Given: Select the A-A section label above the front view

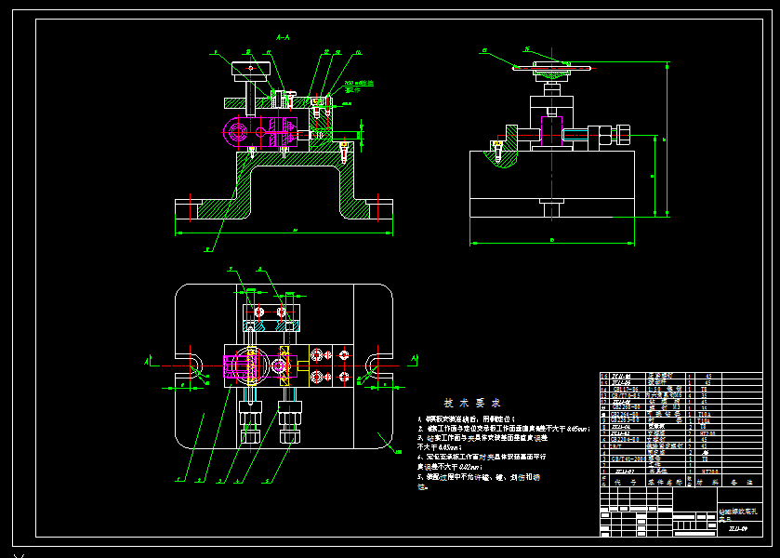Looking at the screenshot, I should click(x=283, y=37).
